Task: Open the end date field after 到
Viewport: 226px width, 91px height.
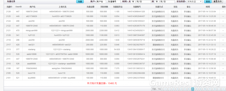Action: tap(164, 1)
